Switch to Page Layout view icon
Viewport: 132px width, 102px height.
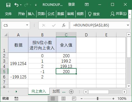point(63,99)
